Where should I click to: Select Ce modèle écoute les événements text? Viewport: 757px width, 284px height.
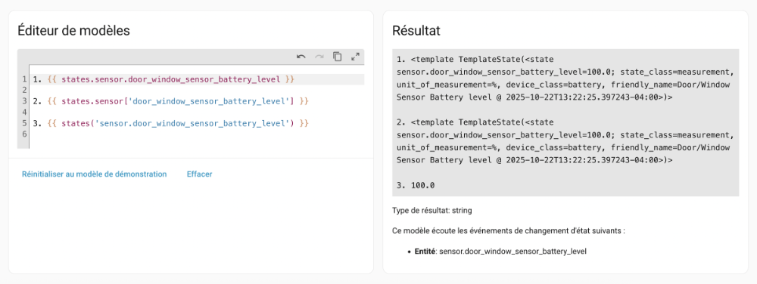509,230
